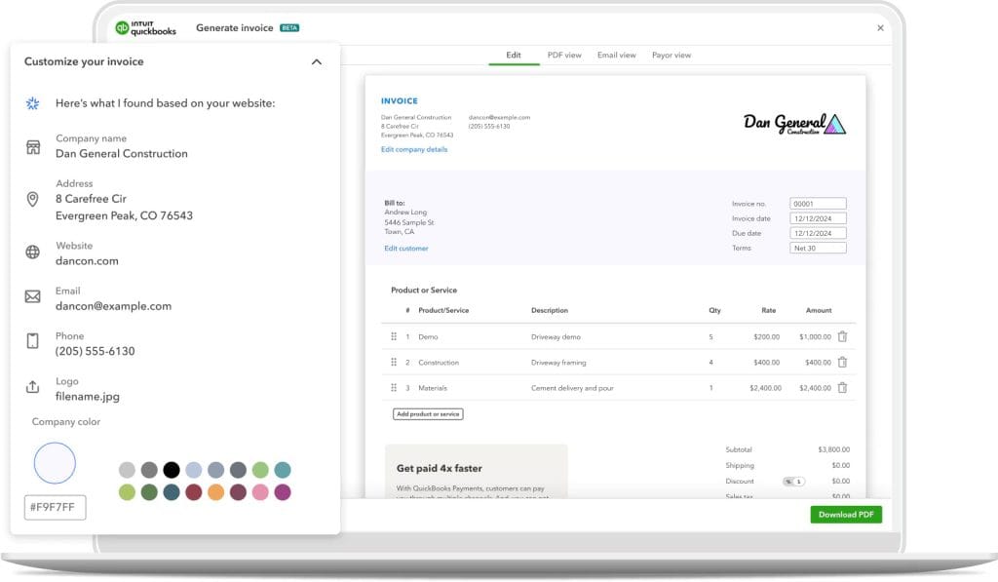Pick the black company color swatch

(172, 470)
